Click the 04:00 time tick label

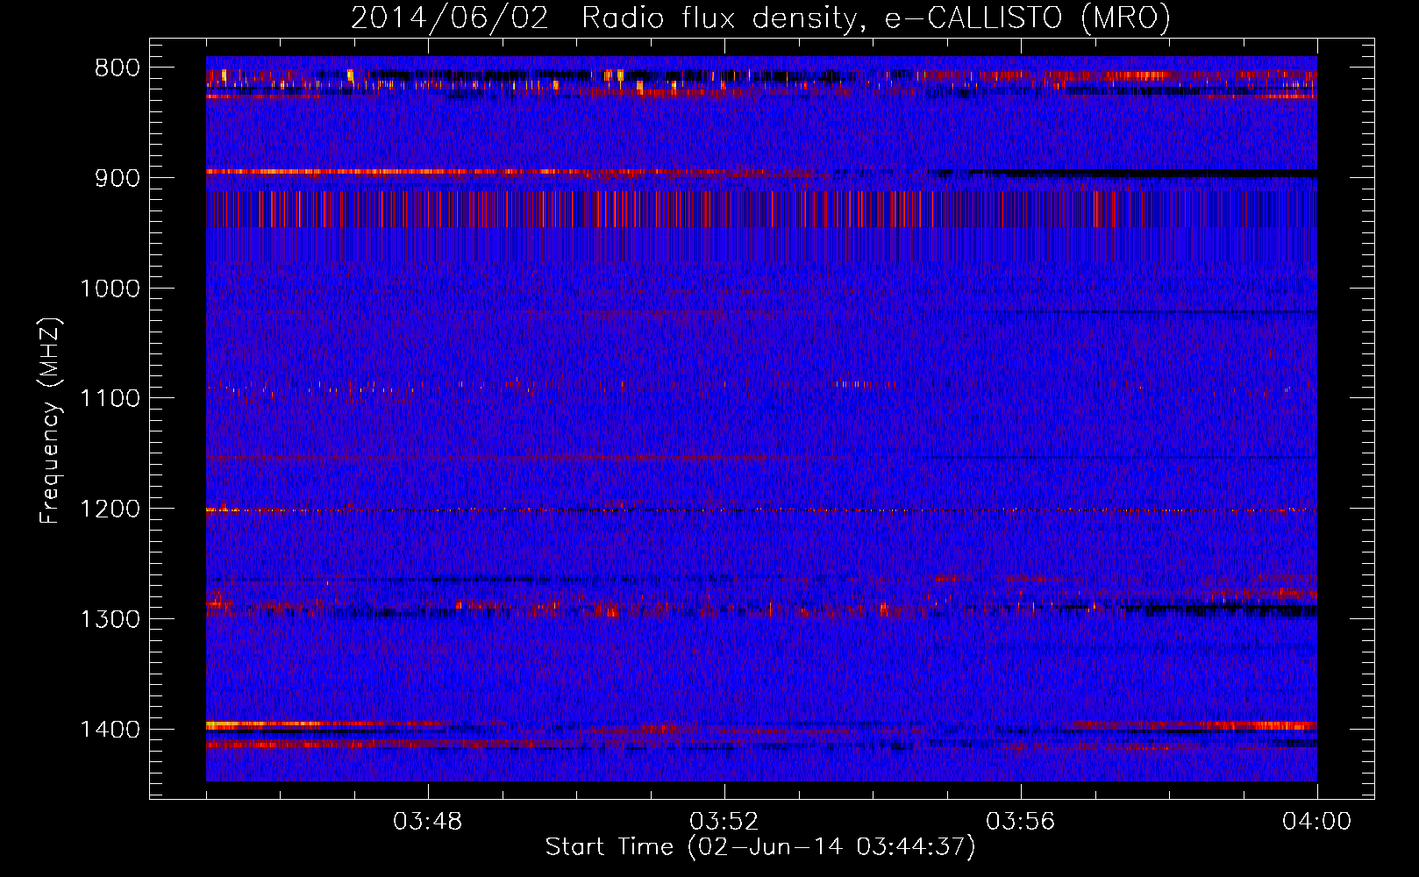click(x=1317, y=822)
